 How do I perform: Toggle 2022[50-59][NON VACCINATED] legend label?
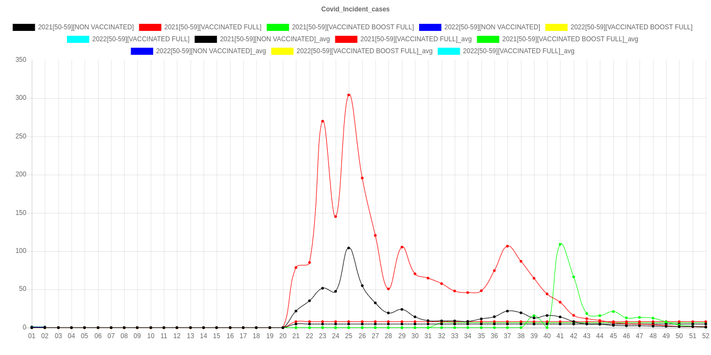point(492,27)
